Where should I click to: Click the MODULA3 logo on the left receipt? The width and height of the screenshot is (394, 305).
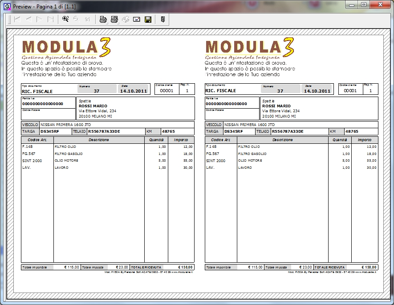pos(66,48)
